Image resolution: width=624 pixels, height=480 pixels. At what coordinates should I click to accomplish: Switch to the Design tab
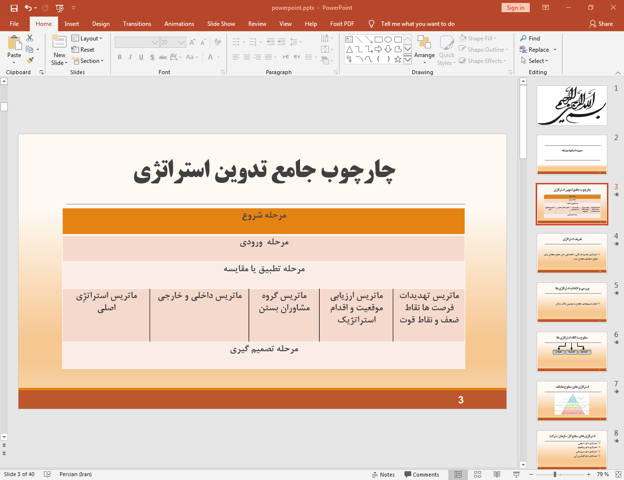(101, 24)
